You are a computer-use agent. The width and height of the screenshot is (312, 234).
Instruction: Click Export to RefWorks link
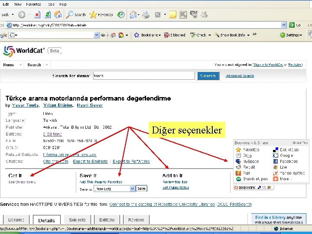click(131, 161)
